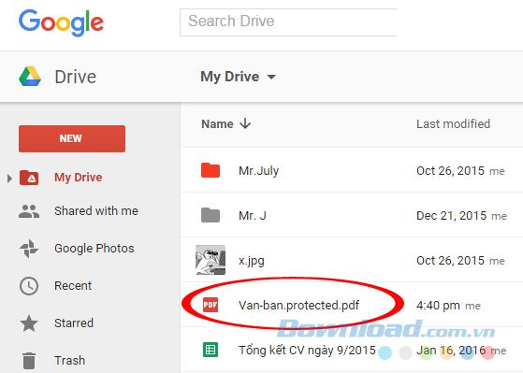The height and width of the screenshot is (373, 523).
Task: Expand the My Drive tree arrow
Action: point(9,179)
